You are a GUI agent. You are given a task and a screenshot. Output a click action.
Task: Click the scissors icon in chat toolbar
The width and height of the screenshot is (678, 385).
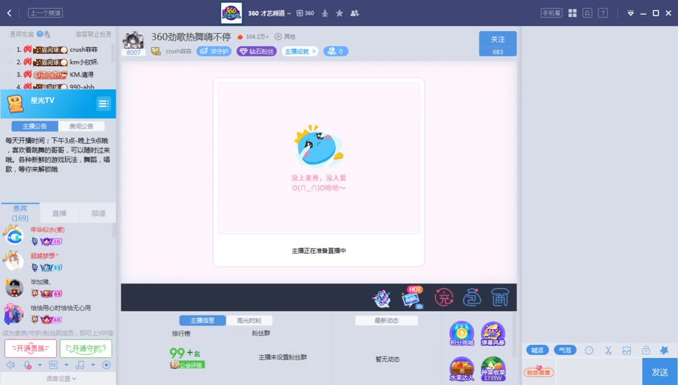pyautogui.click(x=608, y=350)
